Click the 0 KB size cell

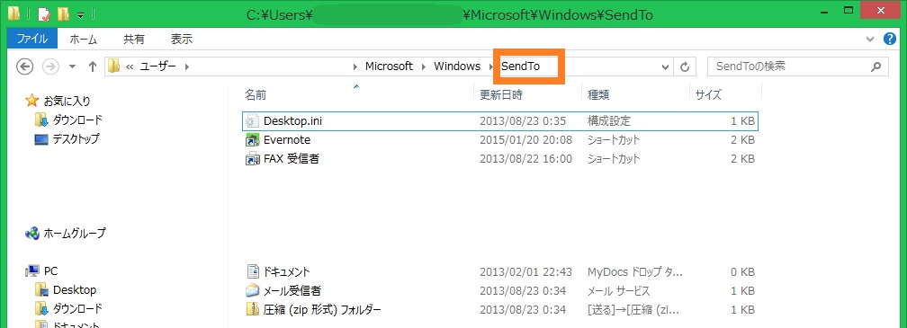click(742, 271)
